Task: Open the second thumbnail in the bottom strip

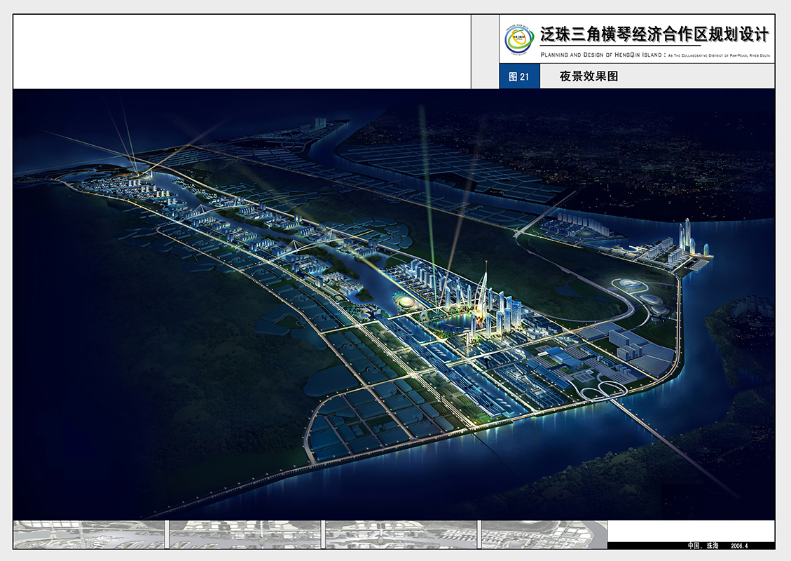Action: [244, 534]
